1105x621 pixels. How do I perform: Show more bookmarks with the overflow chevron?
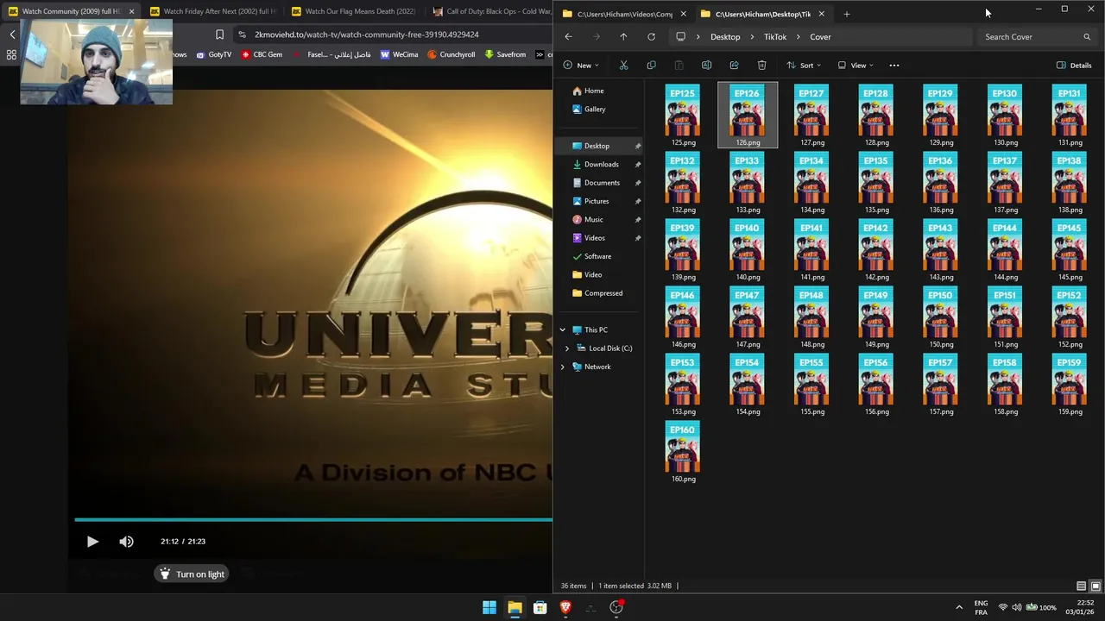click(540, 54)
